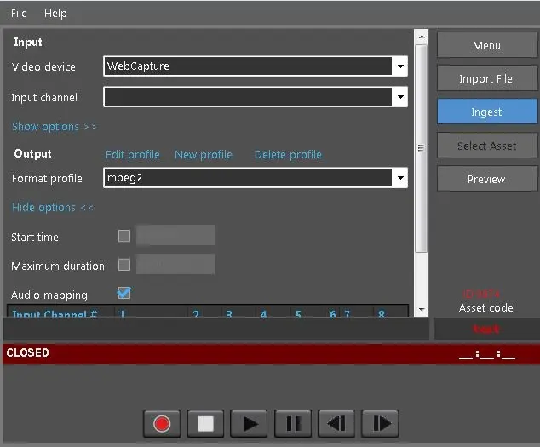Uncheck the Audio mapping checkbox
The height and width of the screenshot is (447, 540).
(x=124, y=294)
